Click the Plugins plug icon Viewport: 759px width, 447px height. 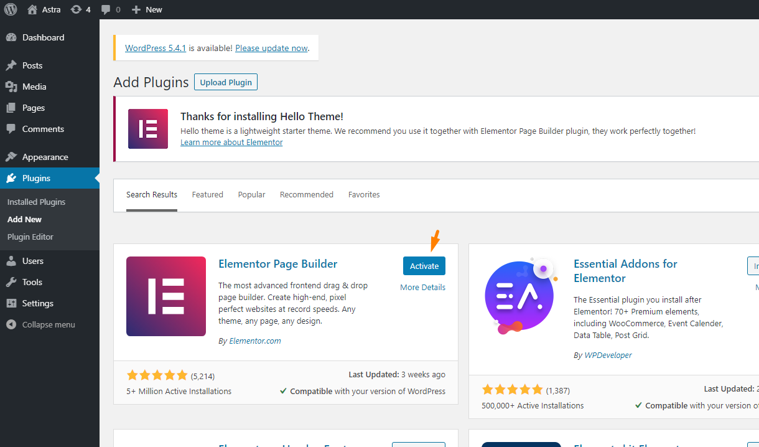point(11,178)
